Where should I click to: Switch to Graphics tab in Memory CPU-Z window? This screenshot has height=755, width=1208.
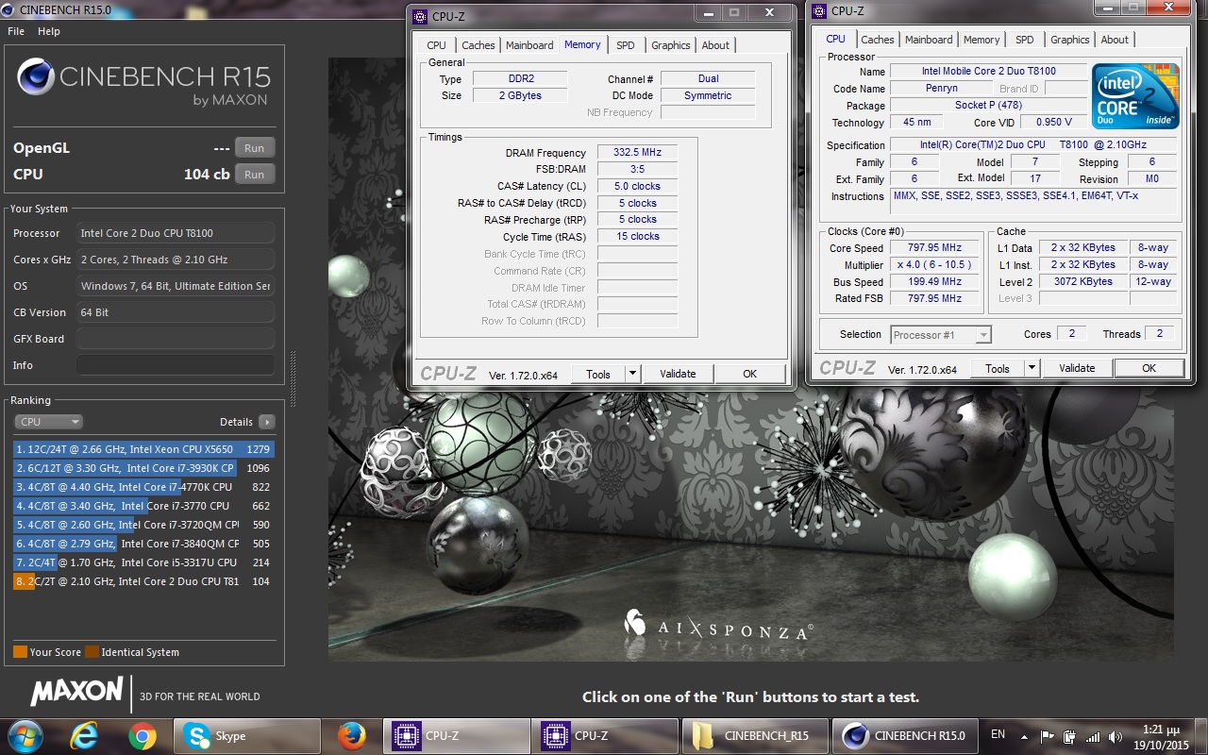coord(670,45)
